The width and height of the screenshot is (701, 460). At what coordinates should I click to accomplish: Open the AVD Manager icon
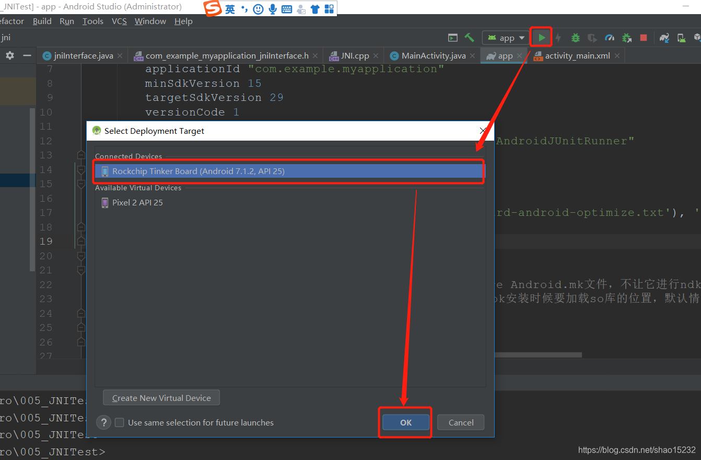coord(682,38)
